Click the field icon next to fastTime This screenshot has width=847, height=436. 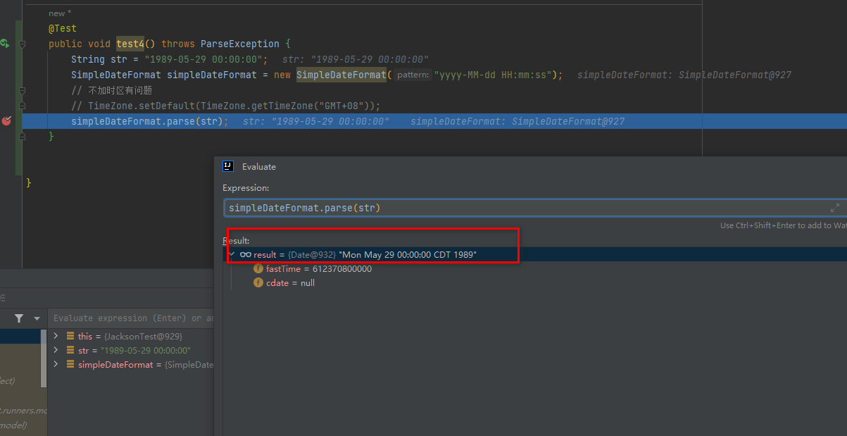(x=258, y=268)
